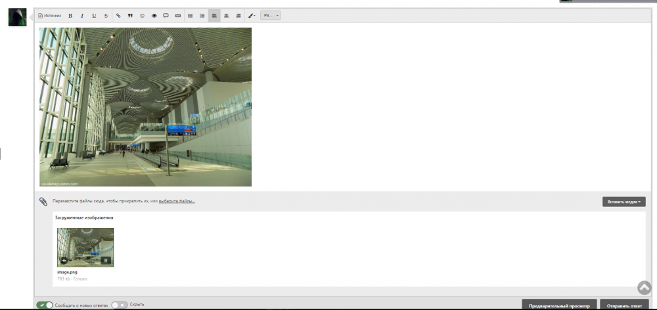Create a bulleted list
This screenshot has width=657, height=310.
click(x=191, y=15)
